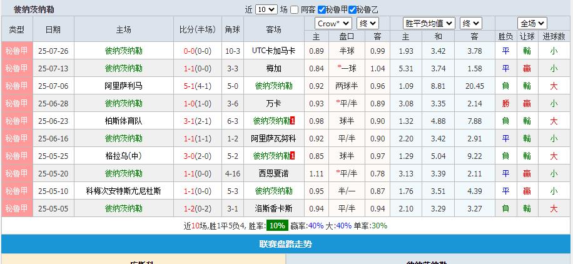Open UTC卡加马卡 team link

[x=273, y=51]
